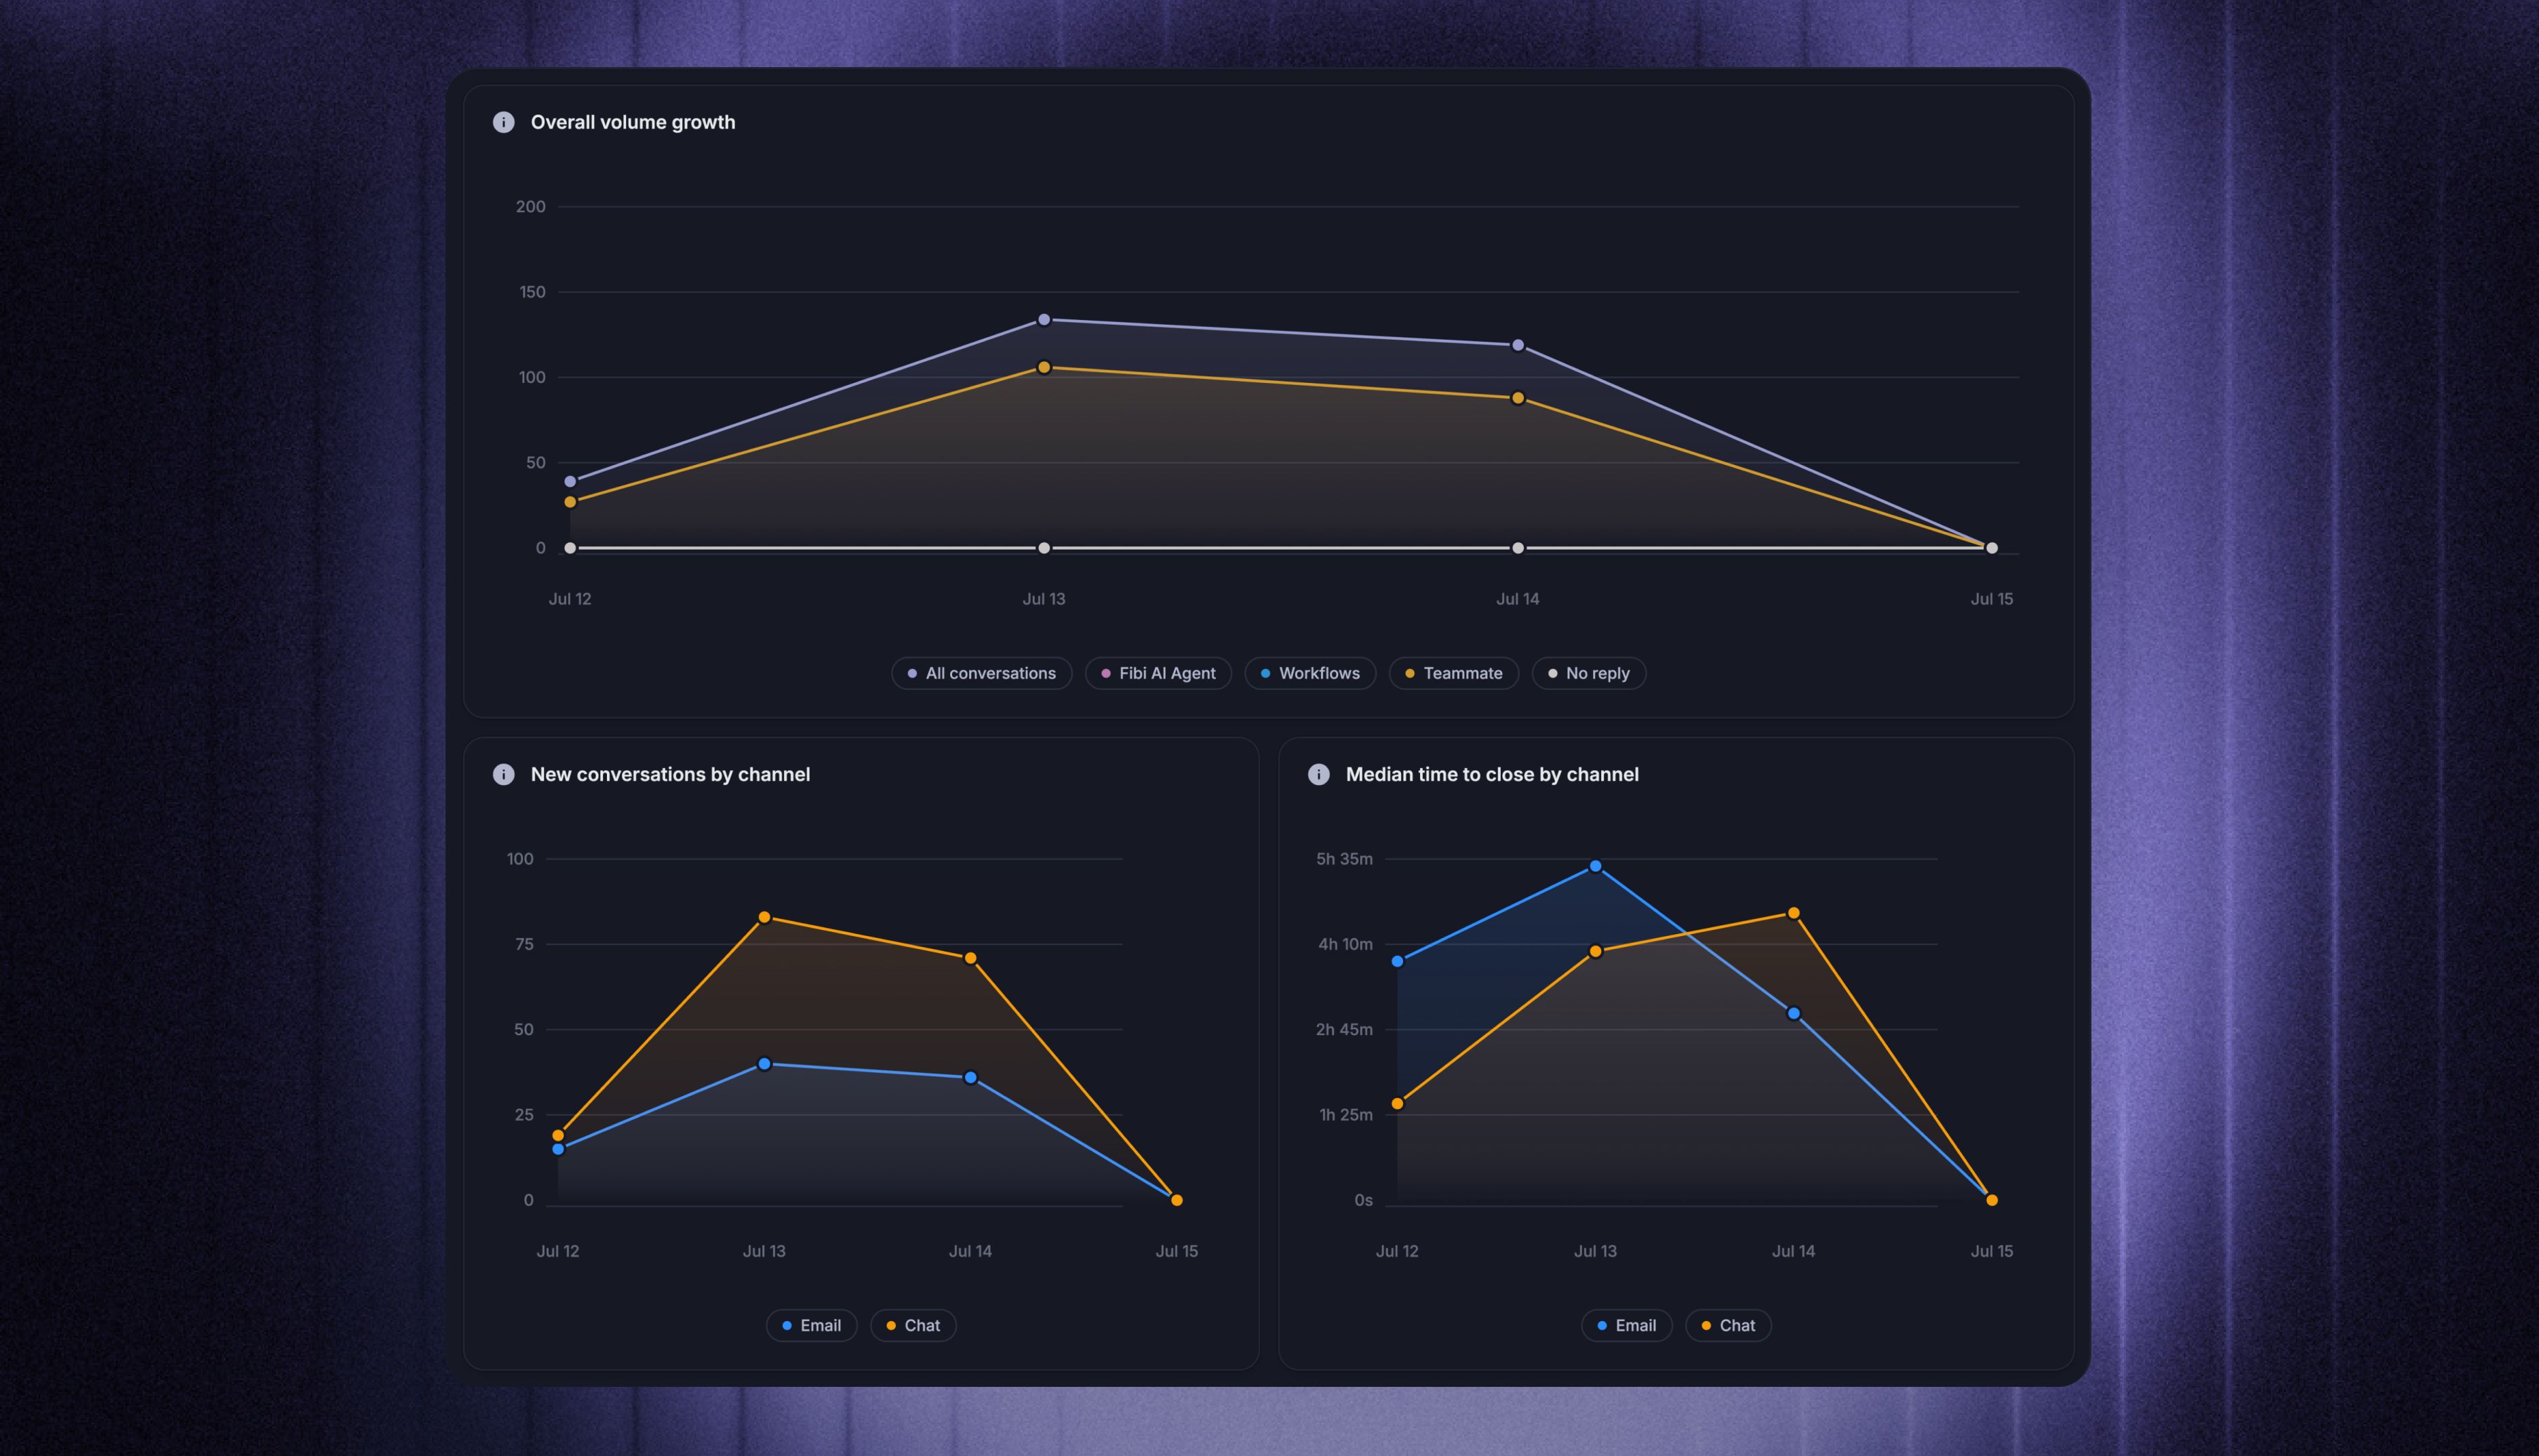
Task: Select Email point on Jul 14 in New conversations
Action: click(970, 1078)
